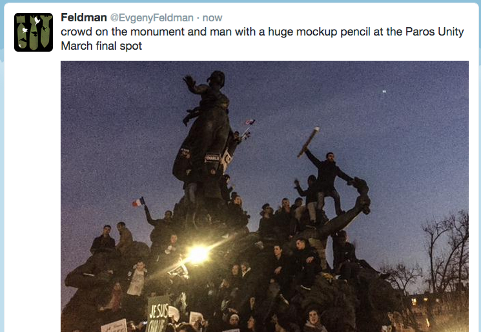Open Feldman's bomb-silhouette profile avatar
Image resolution: width=481 pixels, height=332 pixels.
[x=34, y=32]
